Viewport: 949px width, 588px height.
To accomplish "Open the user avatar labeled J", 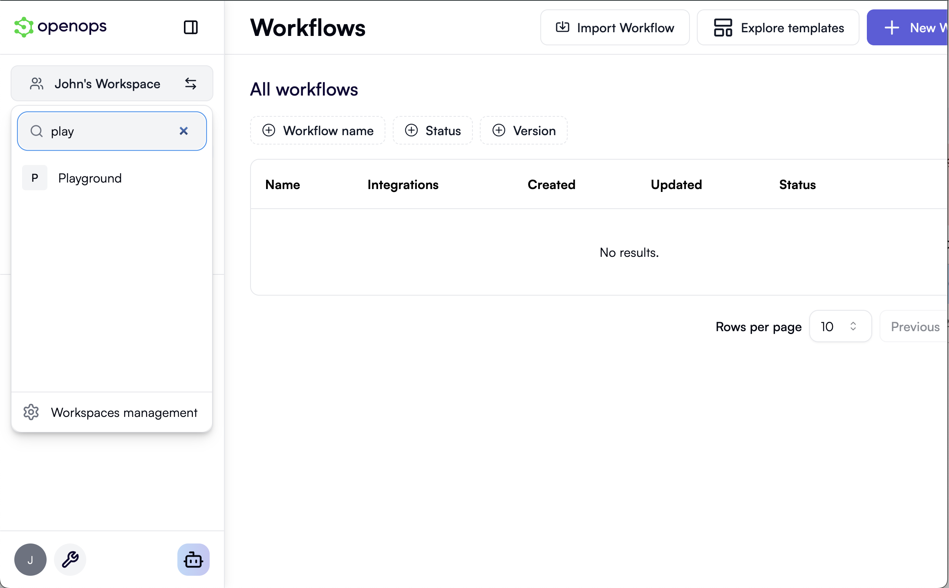I will point(30,560).
